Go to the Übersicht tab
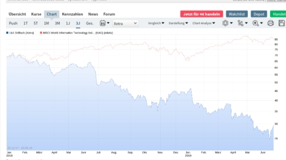Image resolution: width=286 pixels, height=160 pixels. click(17, 14)
